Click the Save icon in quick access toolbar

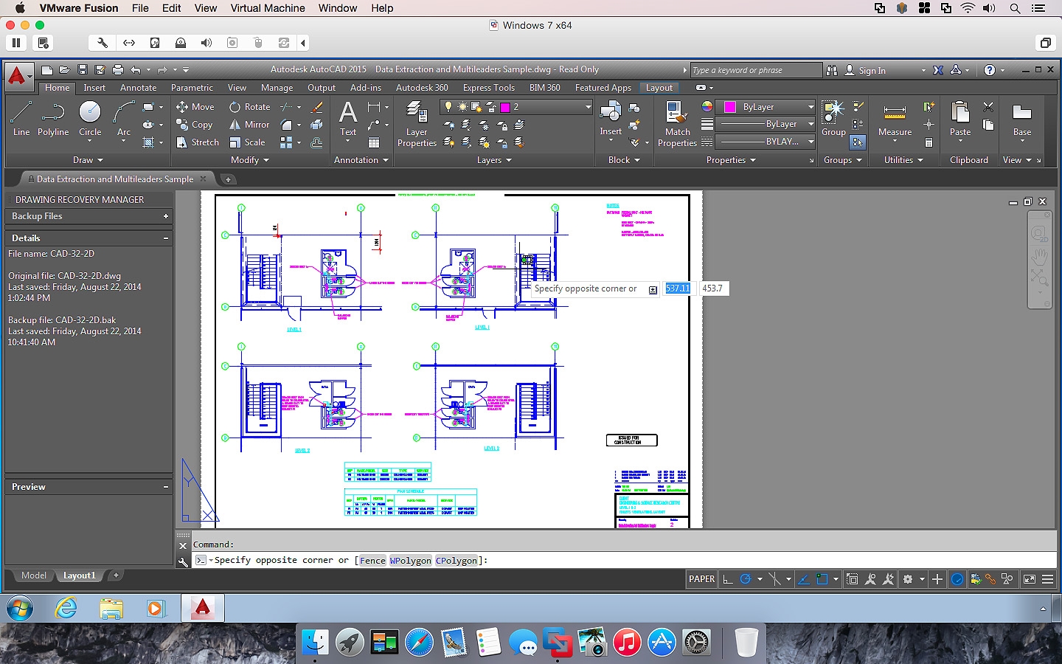(82, 70)
